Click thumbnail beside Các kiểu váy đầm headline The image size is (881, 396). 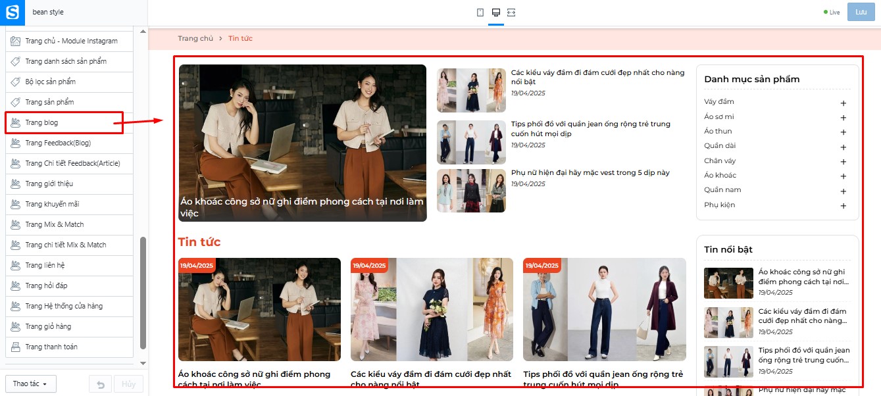click(471, 91)
